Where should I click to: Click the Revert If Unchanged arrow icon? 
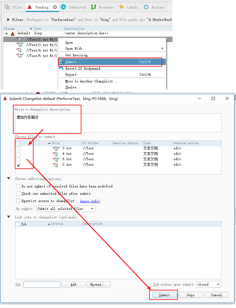coord(61,68)
